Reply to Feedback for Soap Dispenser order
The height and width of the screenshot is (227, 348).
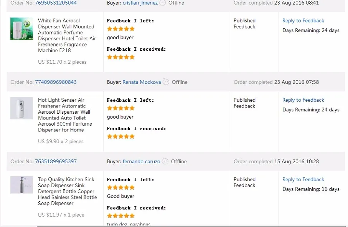click(x=303, y=179)
